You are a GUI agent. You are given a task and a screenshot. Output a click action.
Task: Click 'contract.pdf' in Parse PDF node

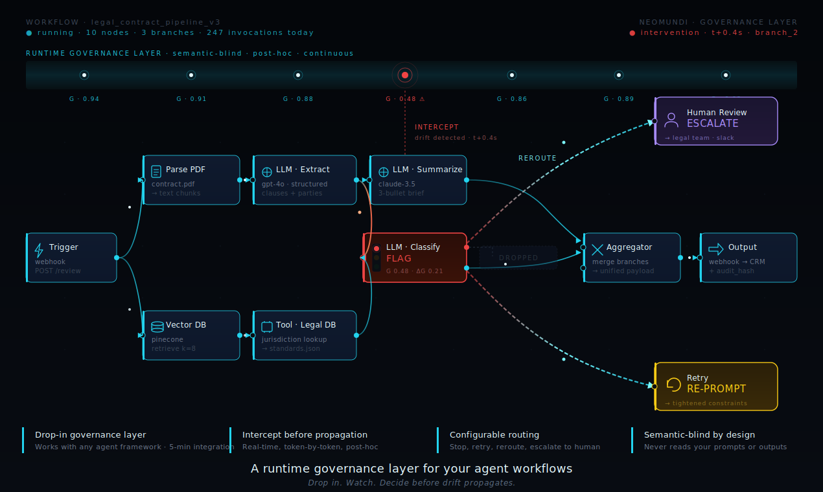pos(173,184)
